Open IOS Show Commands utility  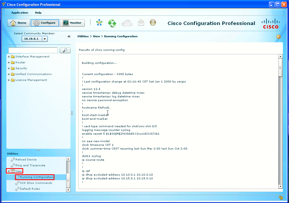[x=36, y=183]
